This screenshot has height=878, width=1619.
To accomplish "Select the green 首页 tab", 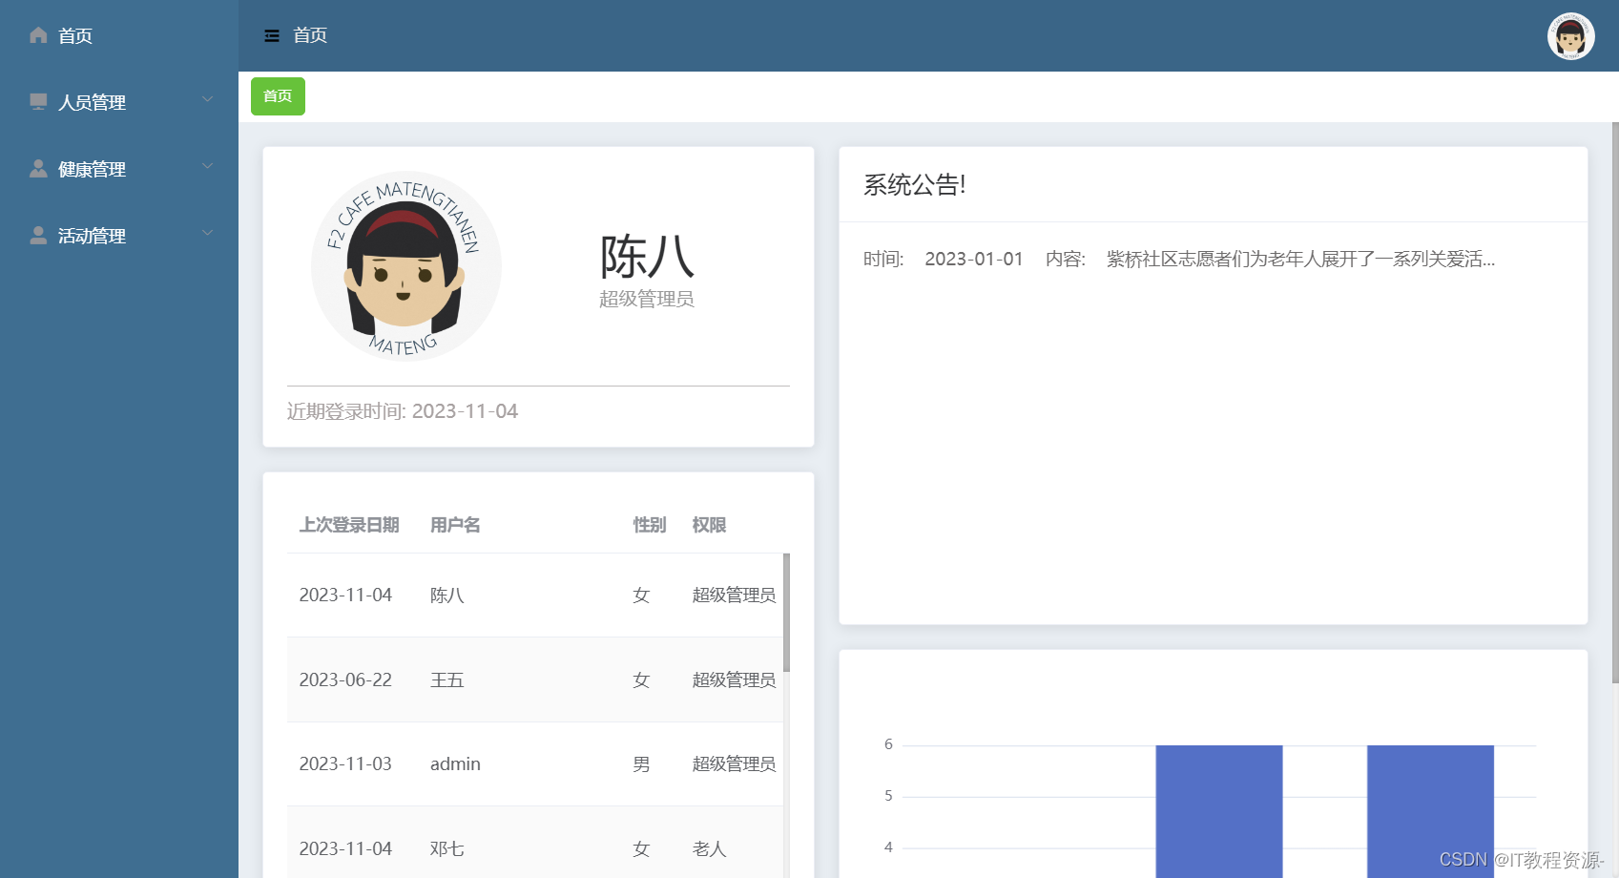I will (x=278, y=96).
